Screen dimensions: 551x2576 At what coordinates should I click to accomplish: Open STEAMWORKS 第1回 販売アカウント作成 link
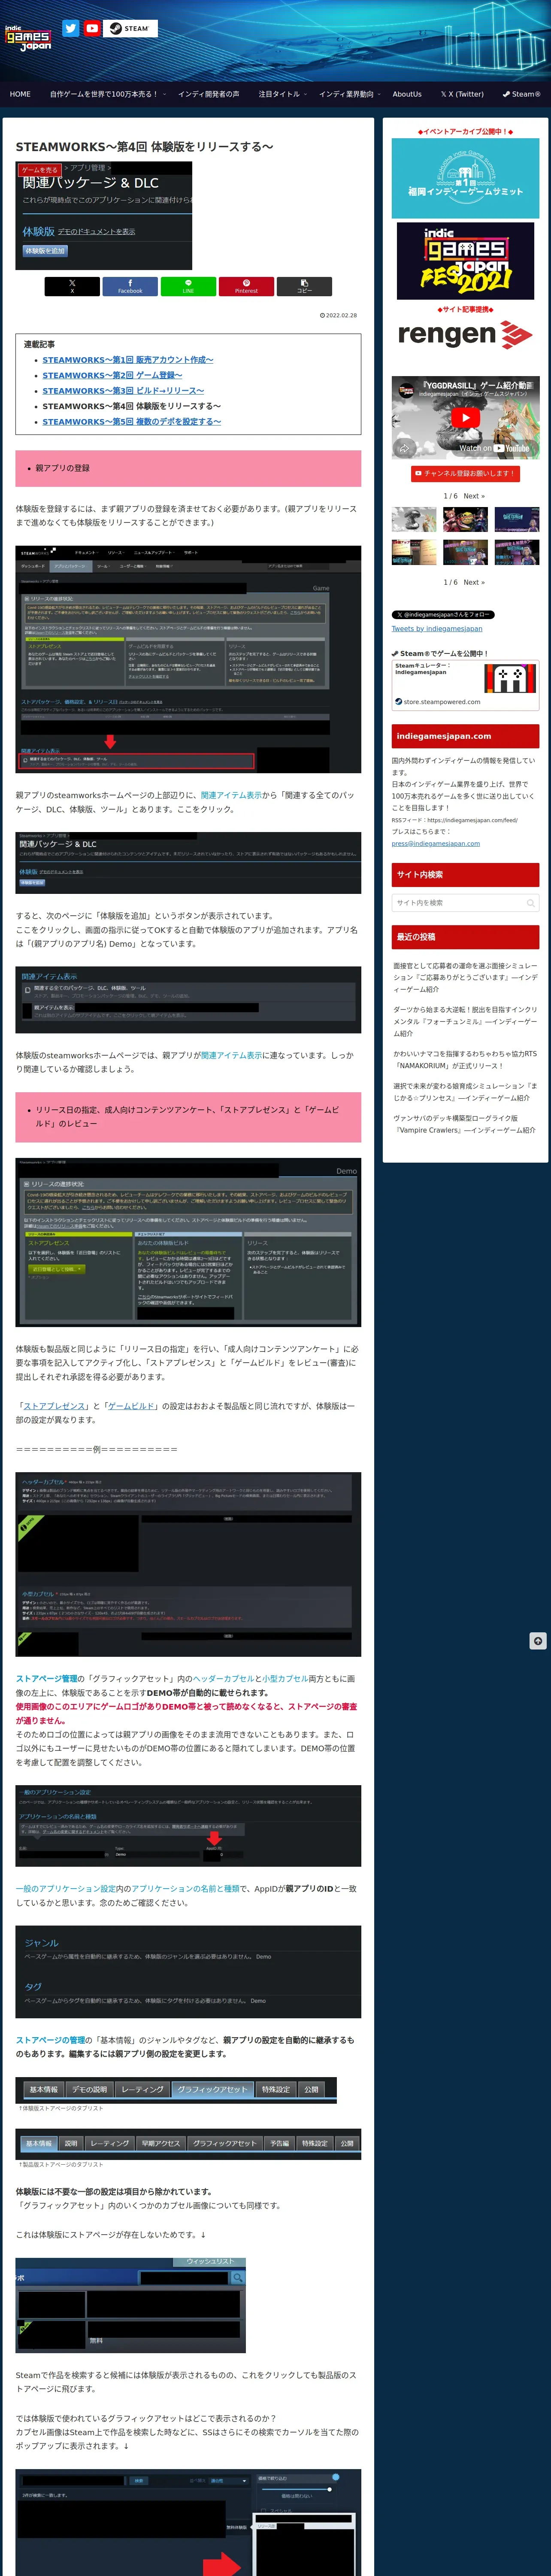pos(128,360)
